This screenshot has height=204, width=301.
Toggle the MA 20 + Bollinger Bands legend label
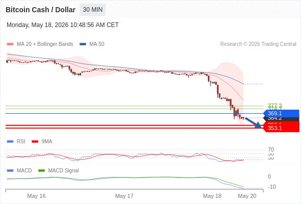click(45, 44)
